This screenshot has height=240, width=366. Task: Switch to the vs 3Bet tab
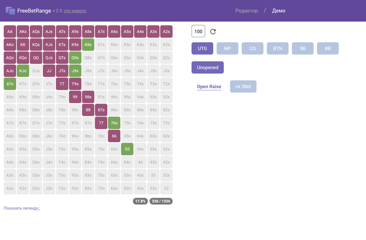243,87
